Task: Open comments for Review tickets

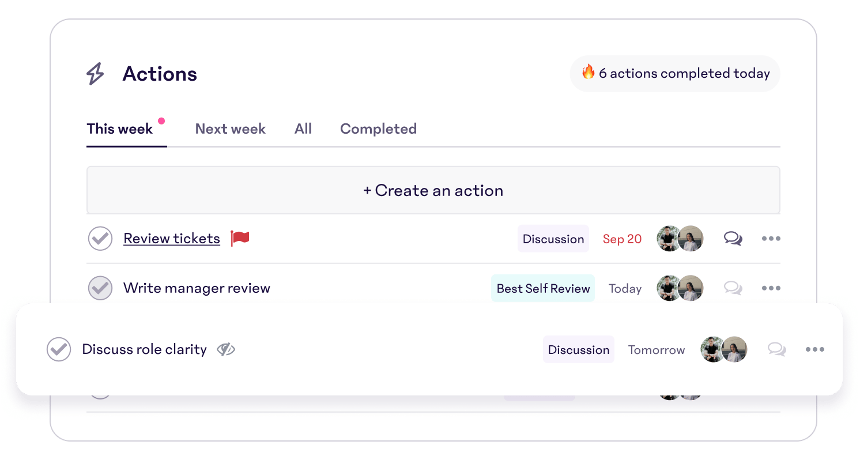Action: click(733, 239)
